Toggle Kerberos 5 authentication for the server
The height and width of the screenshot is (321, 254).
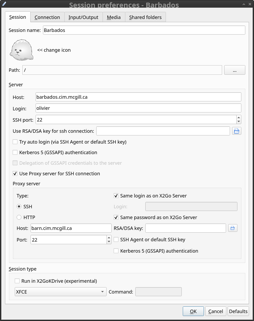[15, 153]
